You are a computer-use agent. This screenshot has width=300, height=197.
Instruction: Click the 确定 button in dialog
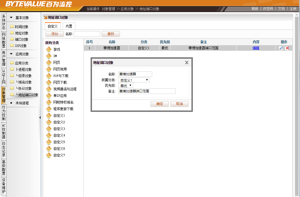(160, 104)
